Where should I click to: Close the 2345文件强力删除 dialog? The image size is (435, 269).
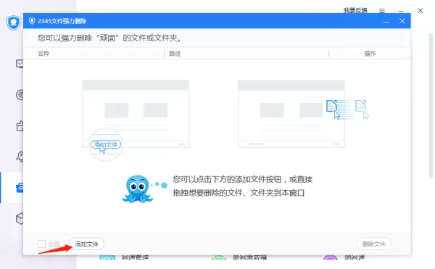tap(402, 21)
